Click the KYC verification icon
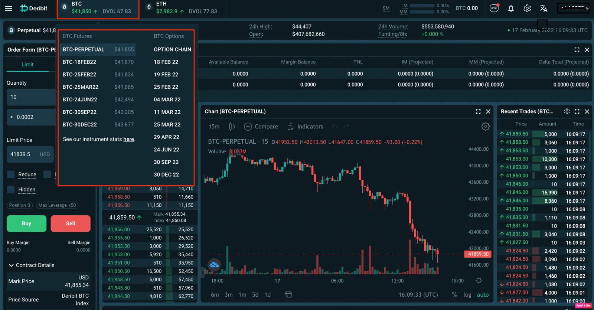 [494, 8]
